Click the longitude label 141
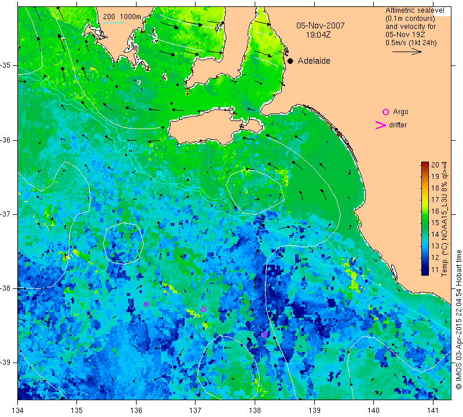Viewport: 463px width, 417px height. (433, 411)
